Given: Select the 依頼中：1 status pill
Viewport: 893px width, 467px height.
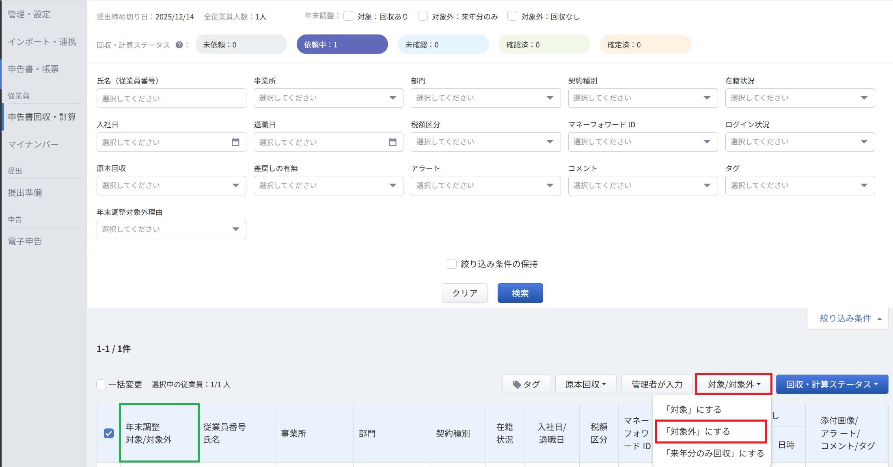Looking at the screenshot, I should 342,45.
